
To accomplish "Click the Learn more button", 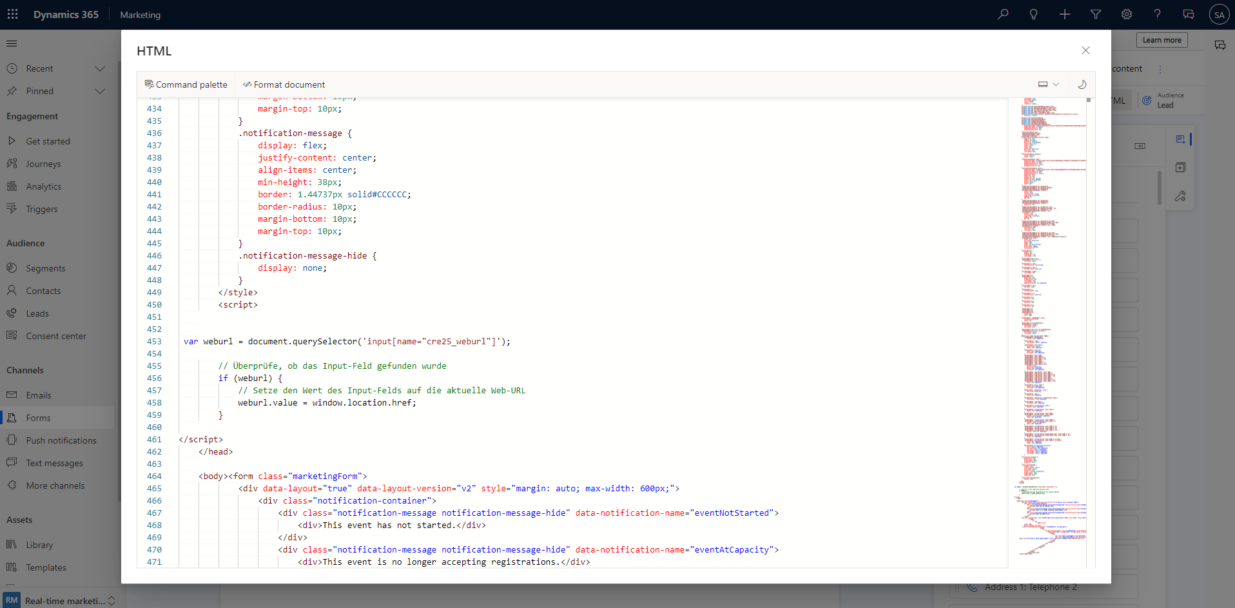I will 1162,40.
